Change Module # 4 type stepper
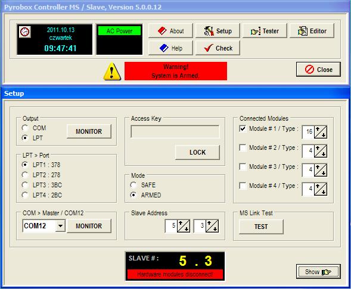This screenshot has width=351, height=289. click(x=321, y=189)
